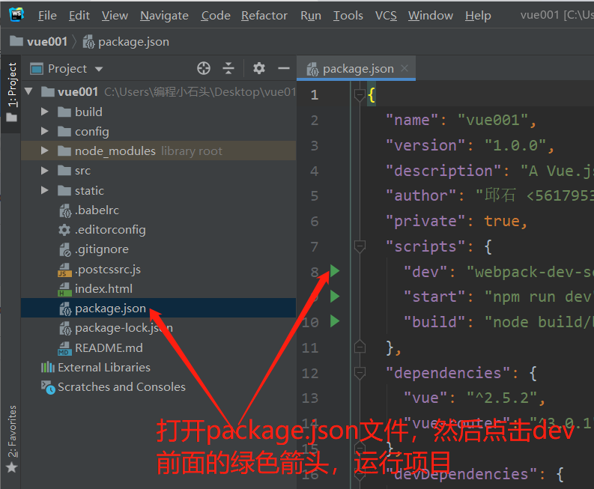Collapse the vue001 root folder
594x489 pixels.
click(28, 91)
